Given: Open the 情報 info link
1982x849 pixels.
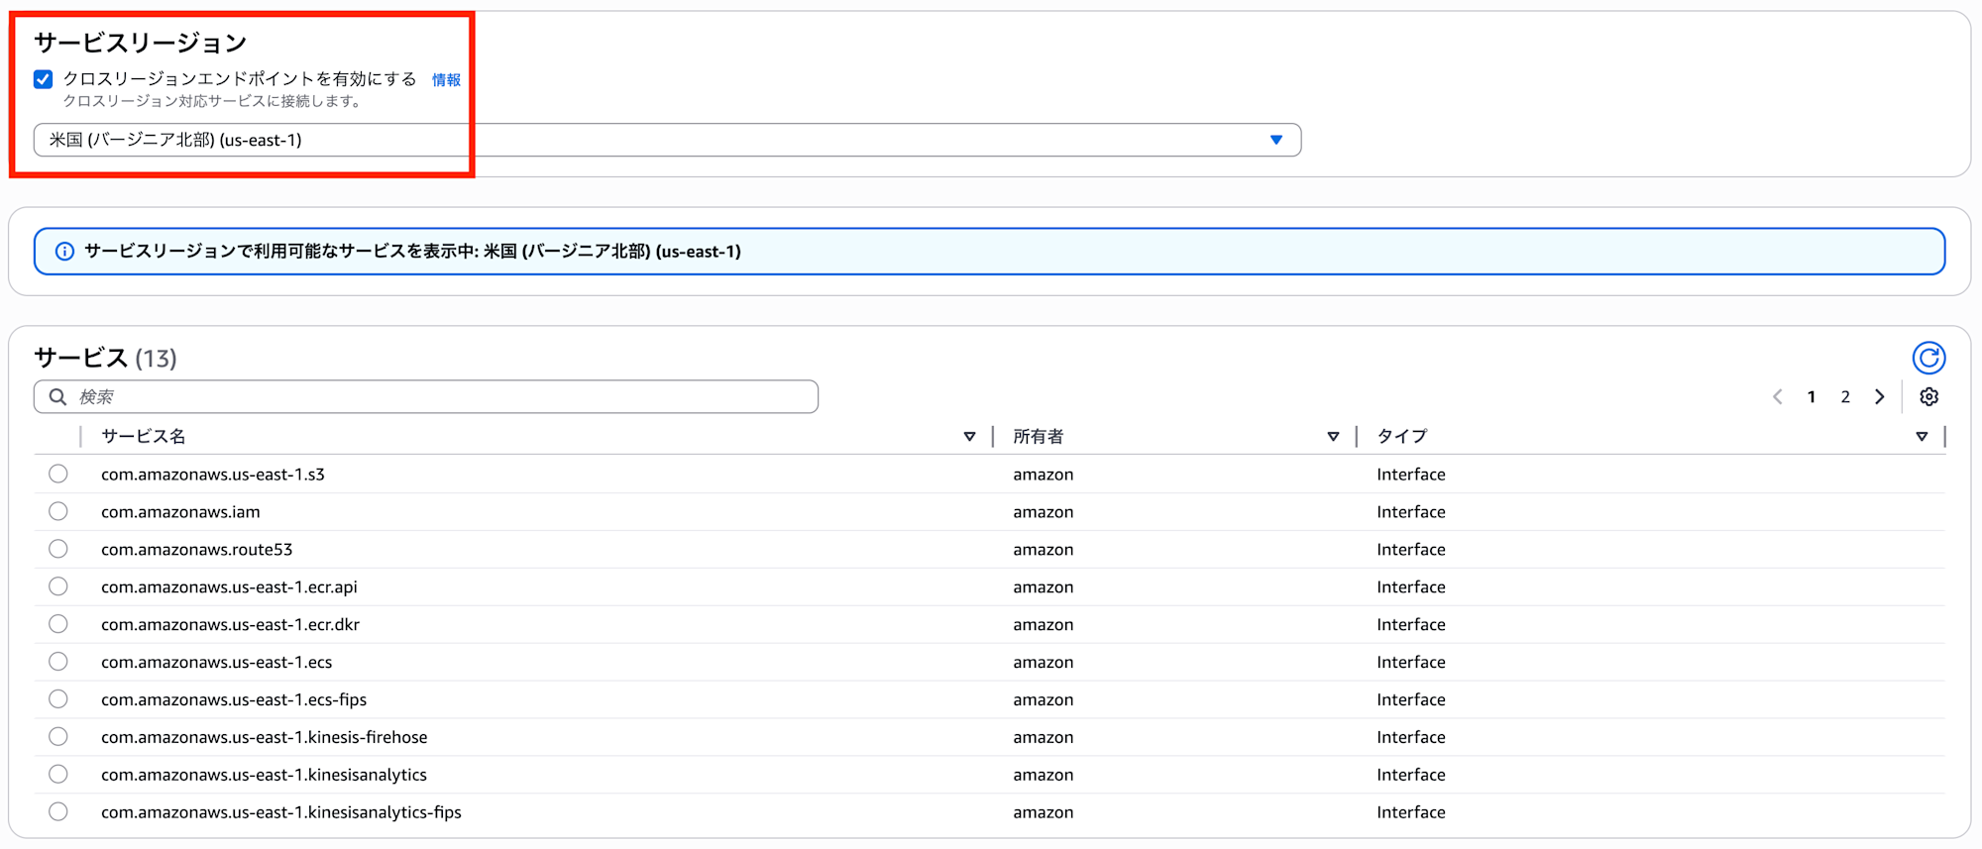Looking at the screenshot, I should coord(446,80).
